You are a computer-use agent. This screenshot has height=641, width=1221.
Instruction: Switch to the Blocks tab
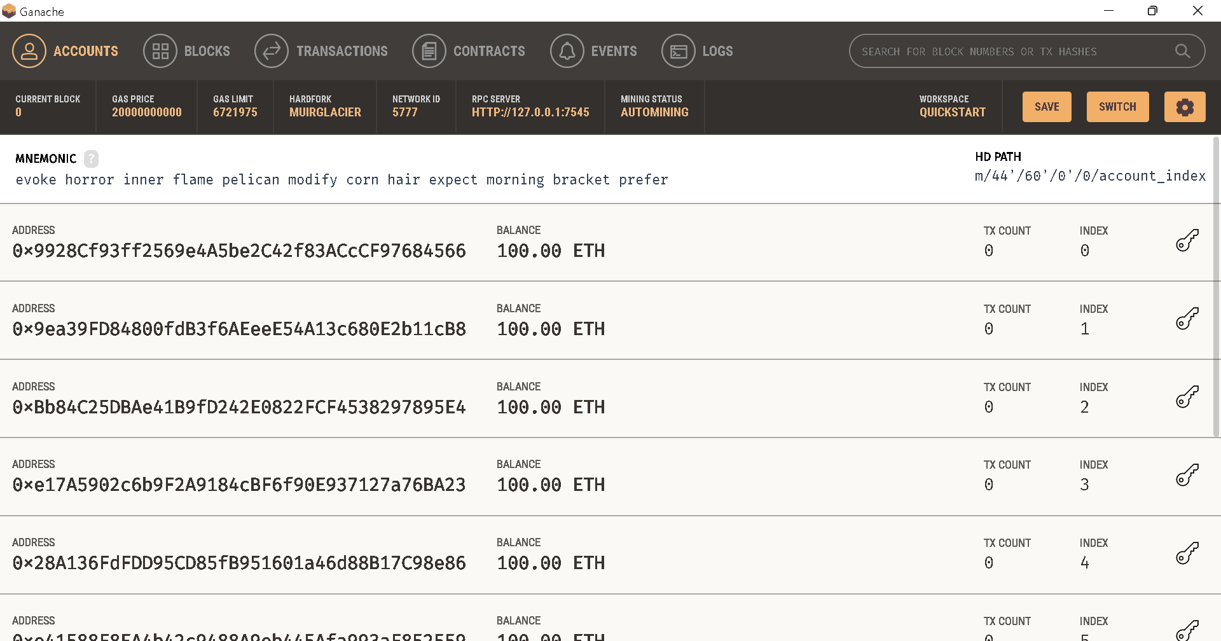coord(187,51)
